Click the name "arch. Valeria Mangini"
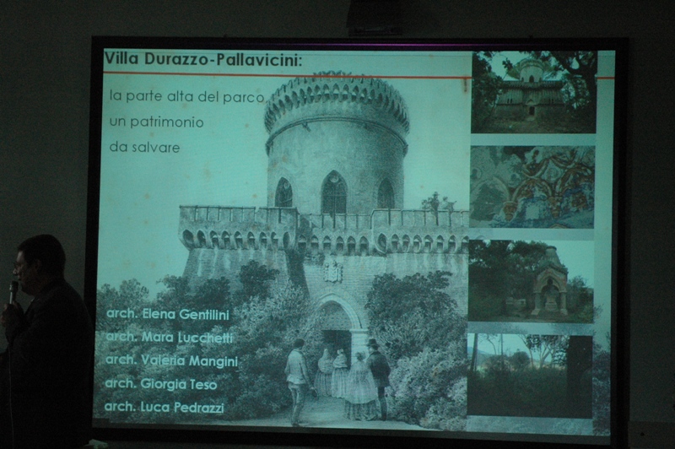Screen dimensions: 675x449 point(171,360)
